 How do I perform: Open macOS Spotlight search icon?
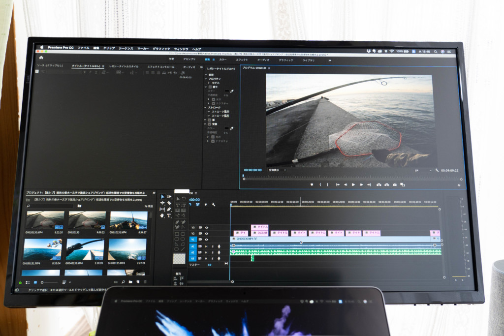(436, 51)
